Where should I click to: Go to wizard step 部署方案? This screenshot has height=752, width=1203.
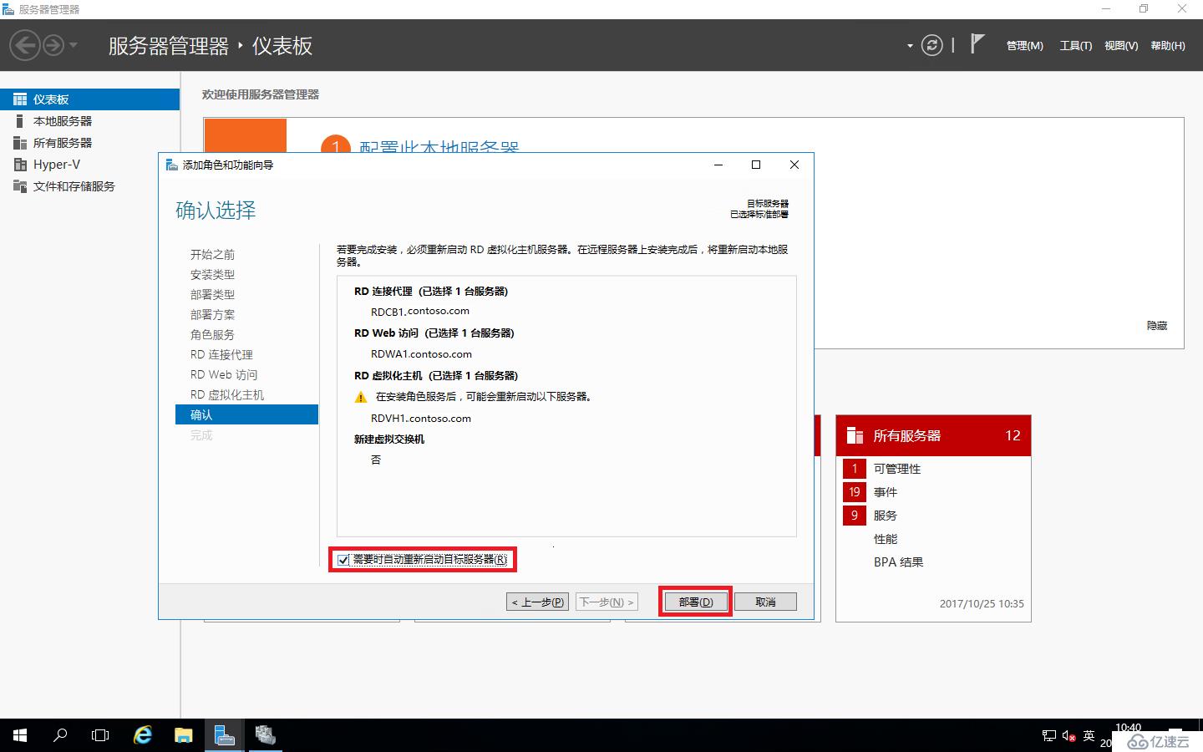click(212, 315)
